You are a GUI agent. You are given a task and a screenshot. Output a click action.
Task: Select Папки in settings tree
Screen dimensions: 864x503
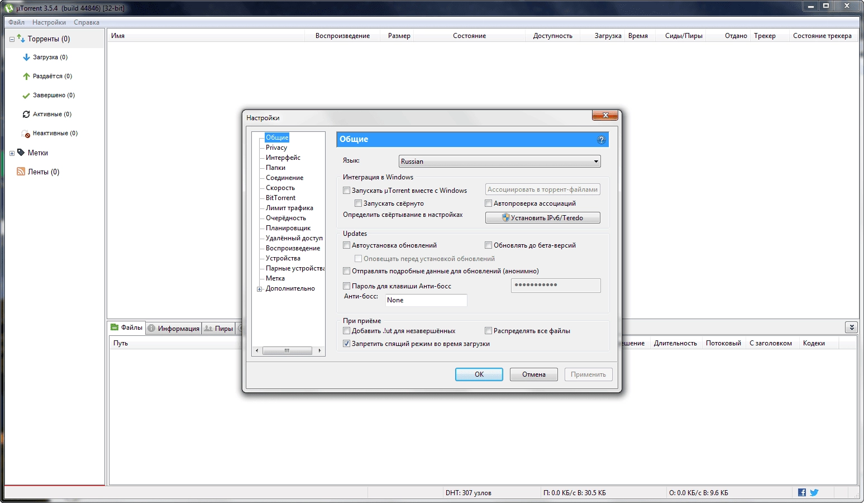pyautogui.click(x=275, y=168)
